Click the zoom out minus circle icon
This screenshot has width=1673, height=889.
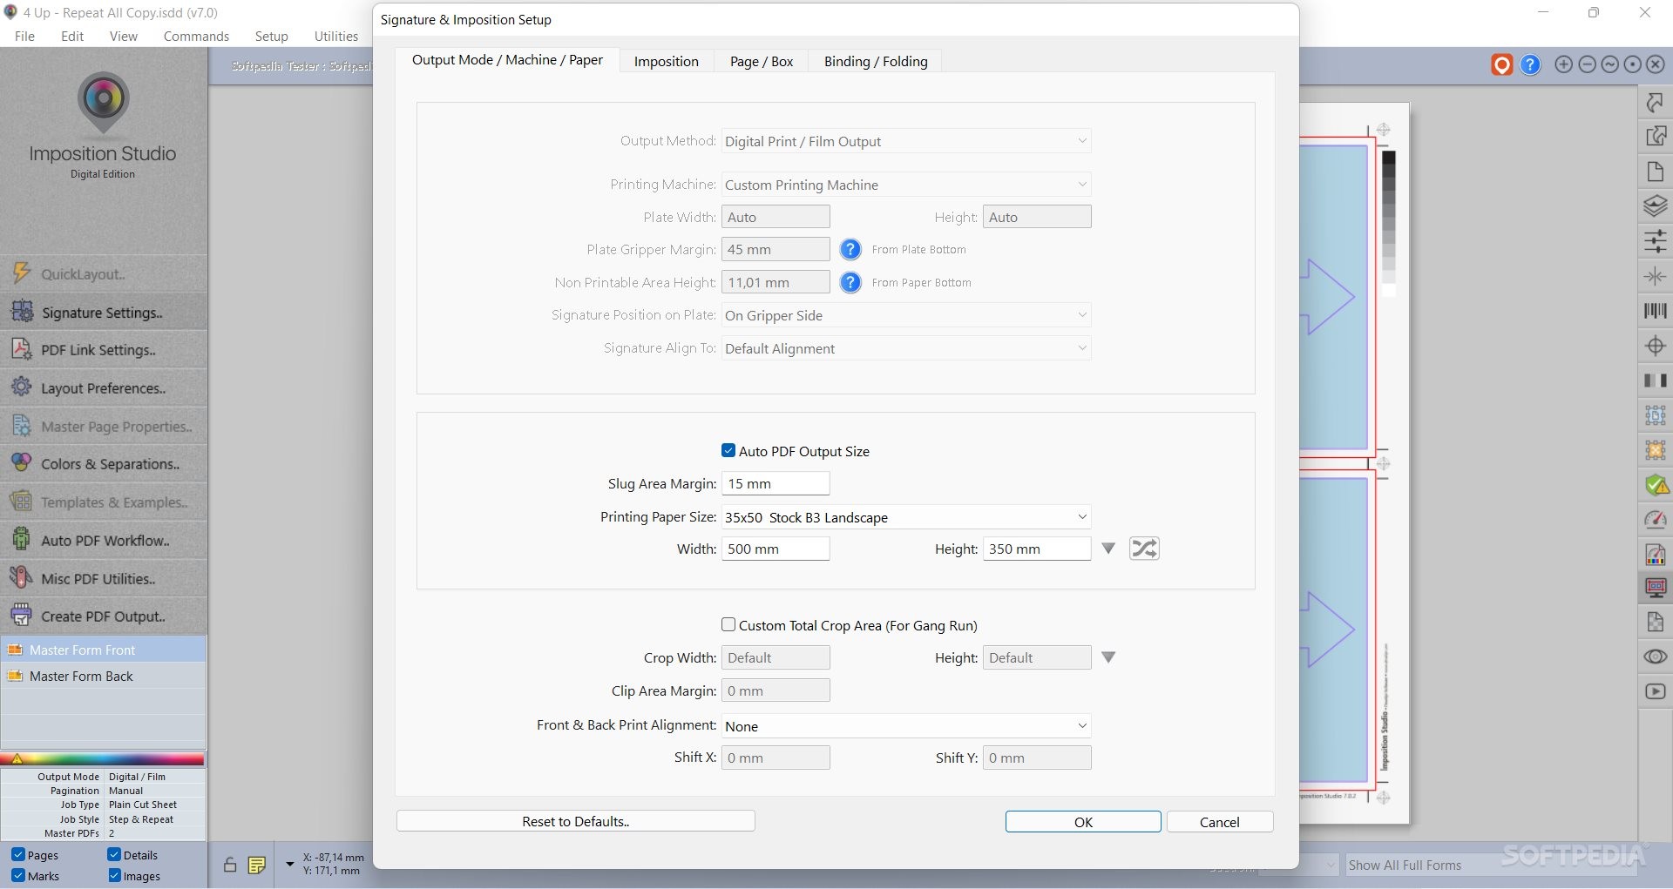pyautogui.click(x=1587, y=64)
